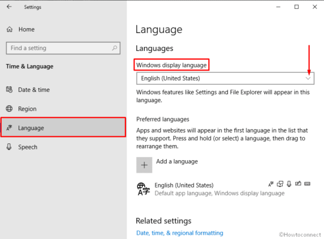Screen dimensions: 324x239
Task: Open Date, time, & regional formatting link
Action: tap(179, 233)
